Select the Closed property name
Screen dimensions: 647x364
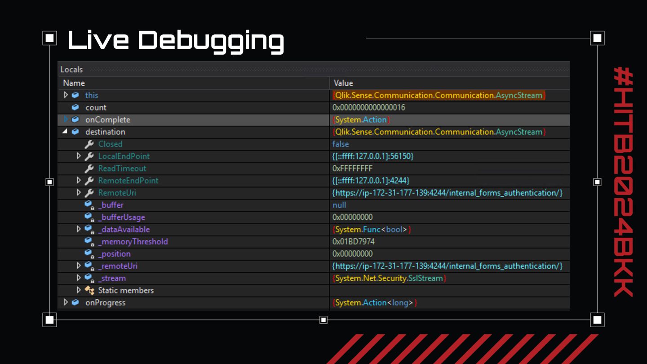point(110,144)
